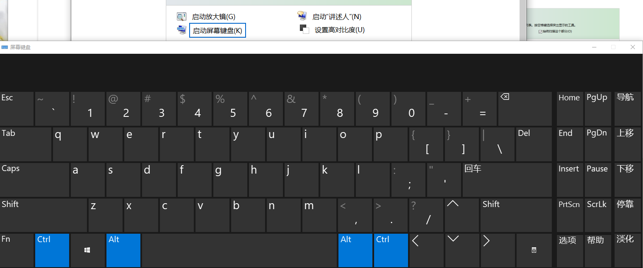
Task: Toggle the left Shift key
Action: (43, 215)
